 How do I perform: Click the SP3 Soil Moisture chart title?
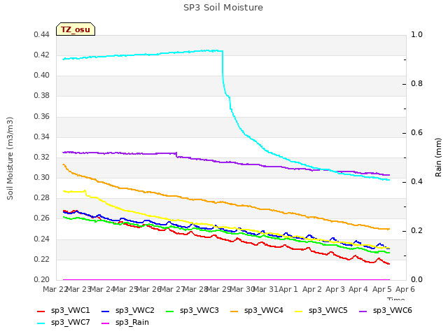[x=223, y=8]
